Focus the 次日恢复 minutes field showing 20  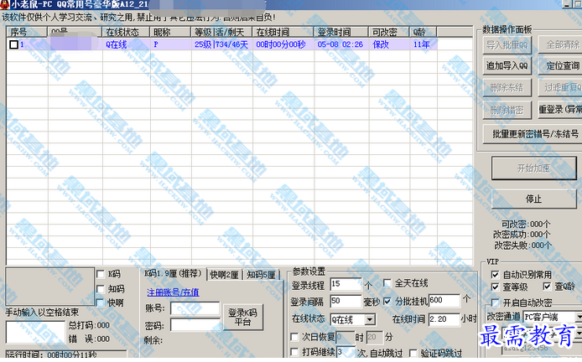click(x=374, y=337)
